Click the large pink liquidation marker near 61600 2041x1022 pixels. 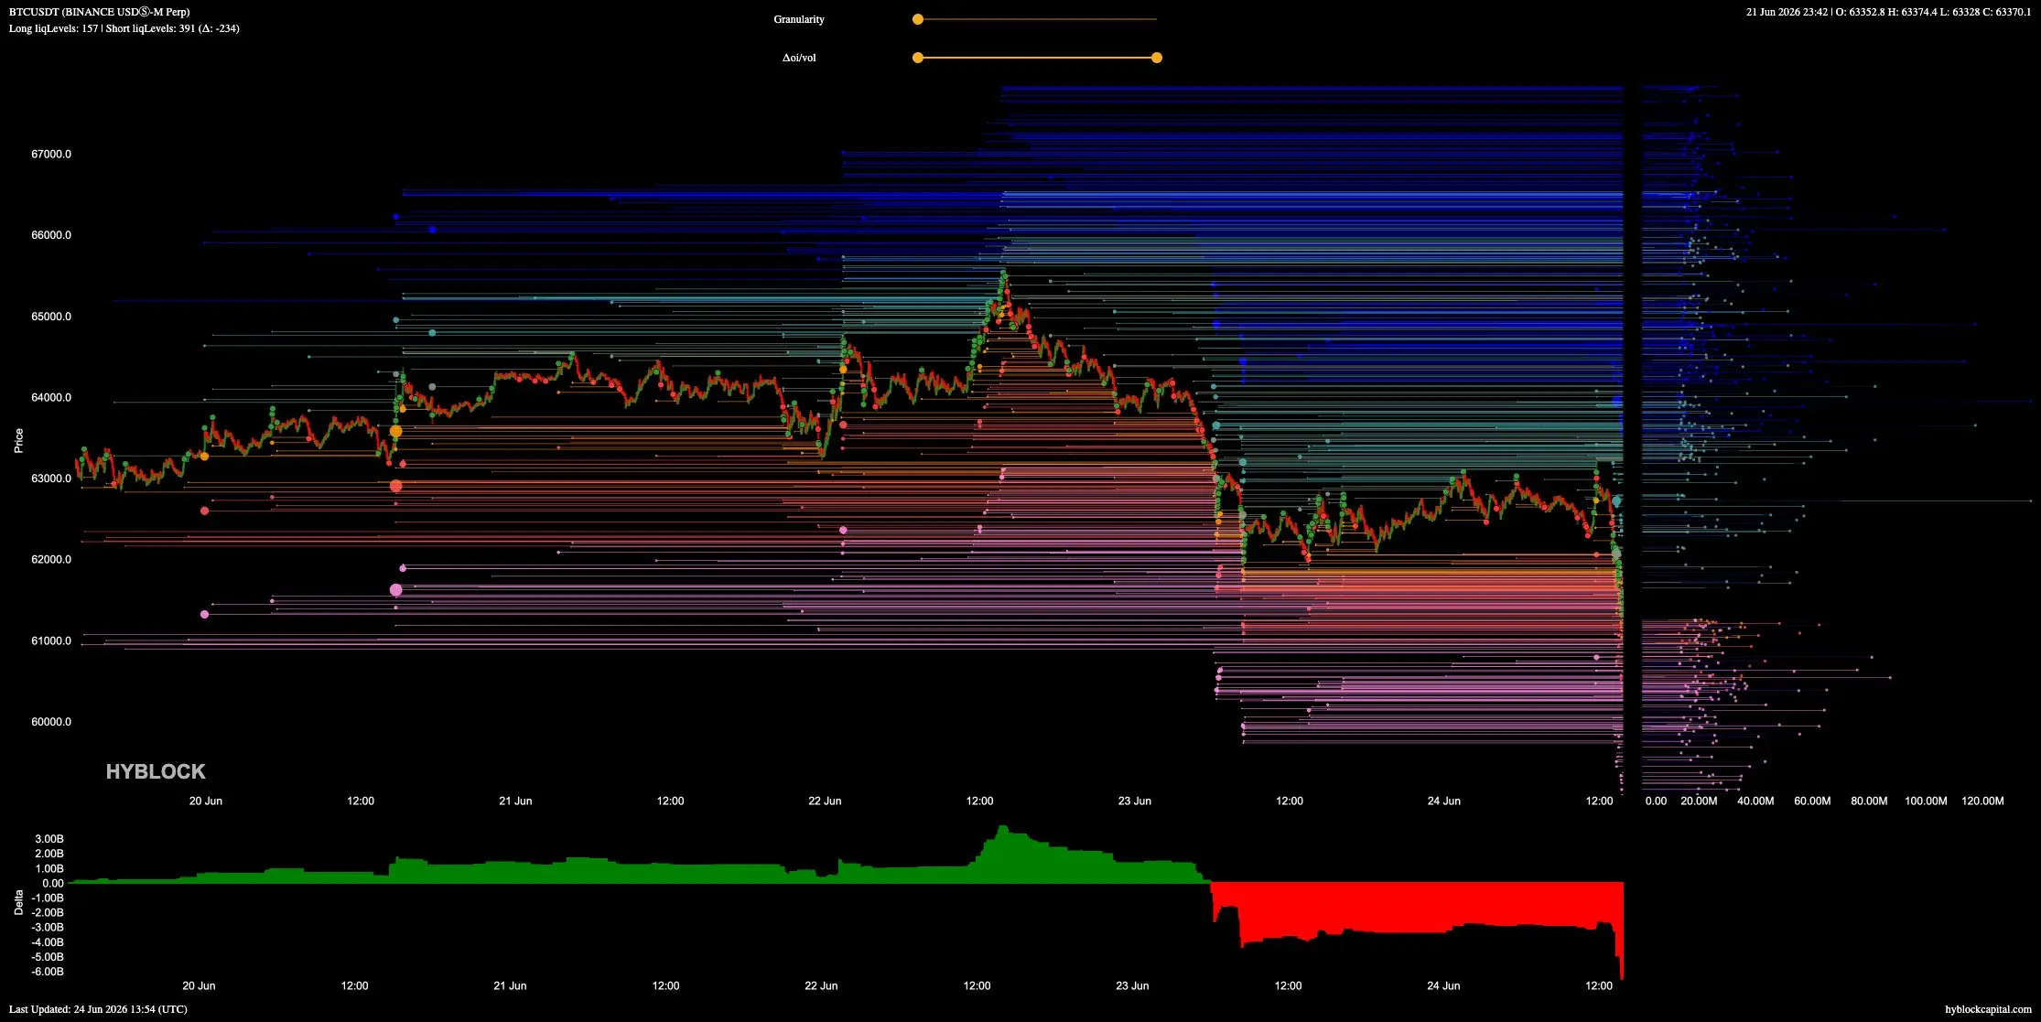pyautogui.click(x=395, y=590)
